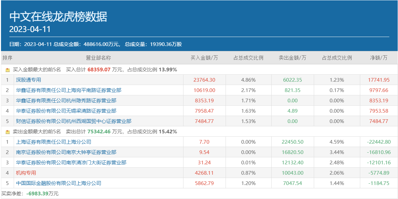Select 财信证券杭州西湖国贸中心证券营业部 link
Viewport: 398px width, 199px height.
[74, 121]
